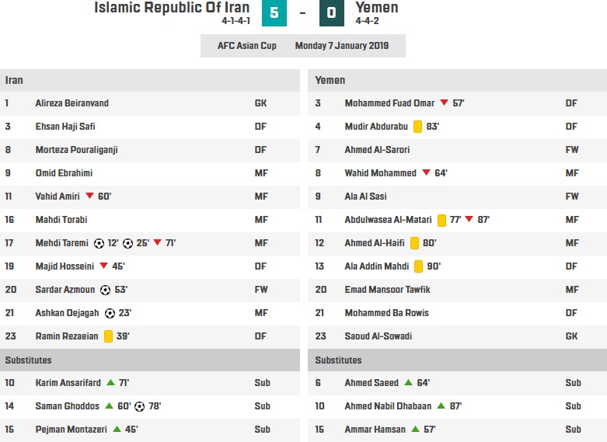Click Saman Ghoddos's 78' goal icon
Viewport: 607px width, 442px height.
pos(139,406)
